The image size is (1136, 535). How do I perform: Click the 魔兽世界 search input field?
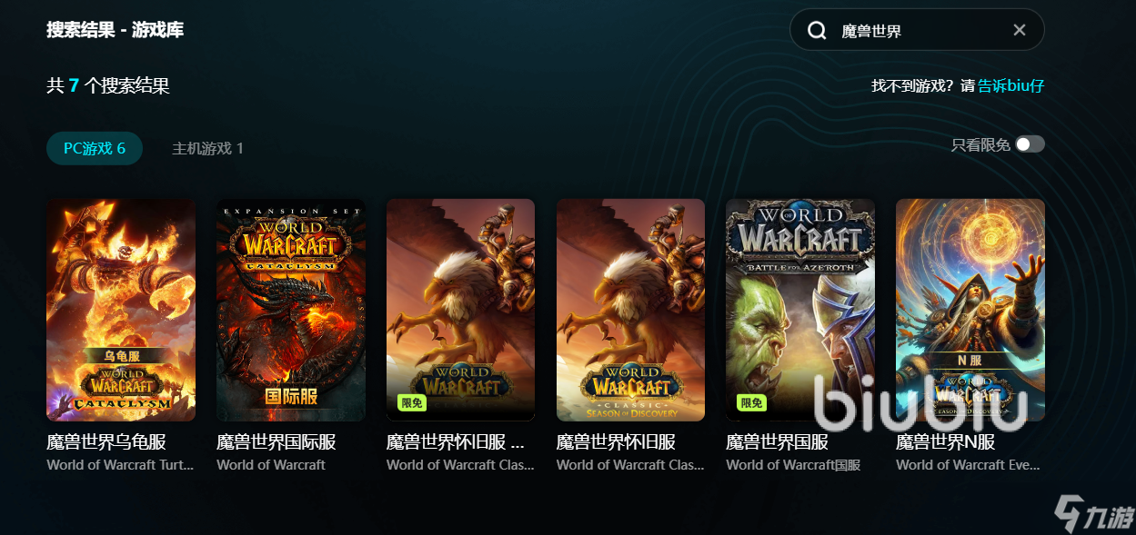point(917,30)
